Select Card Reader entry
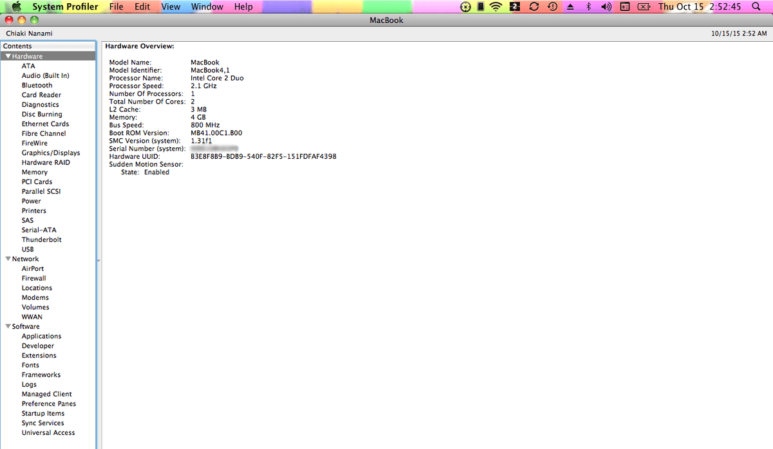The image size is (773, 449). point(41,95)
